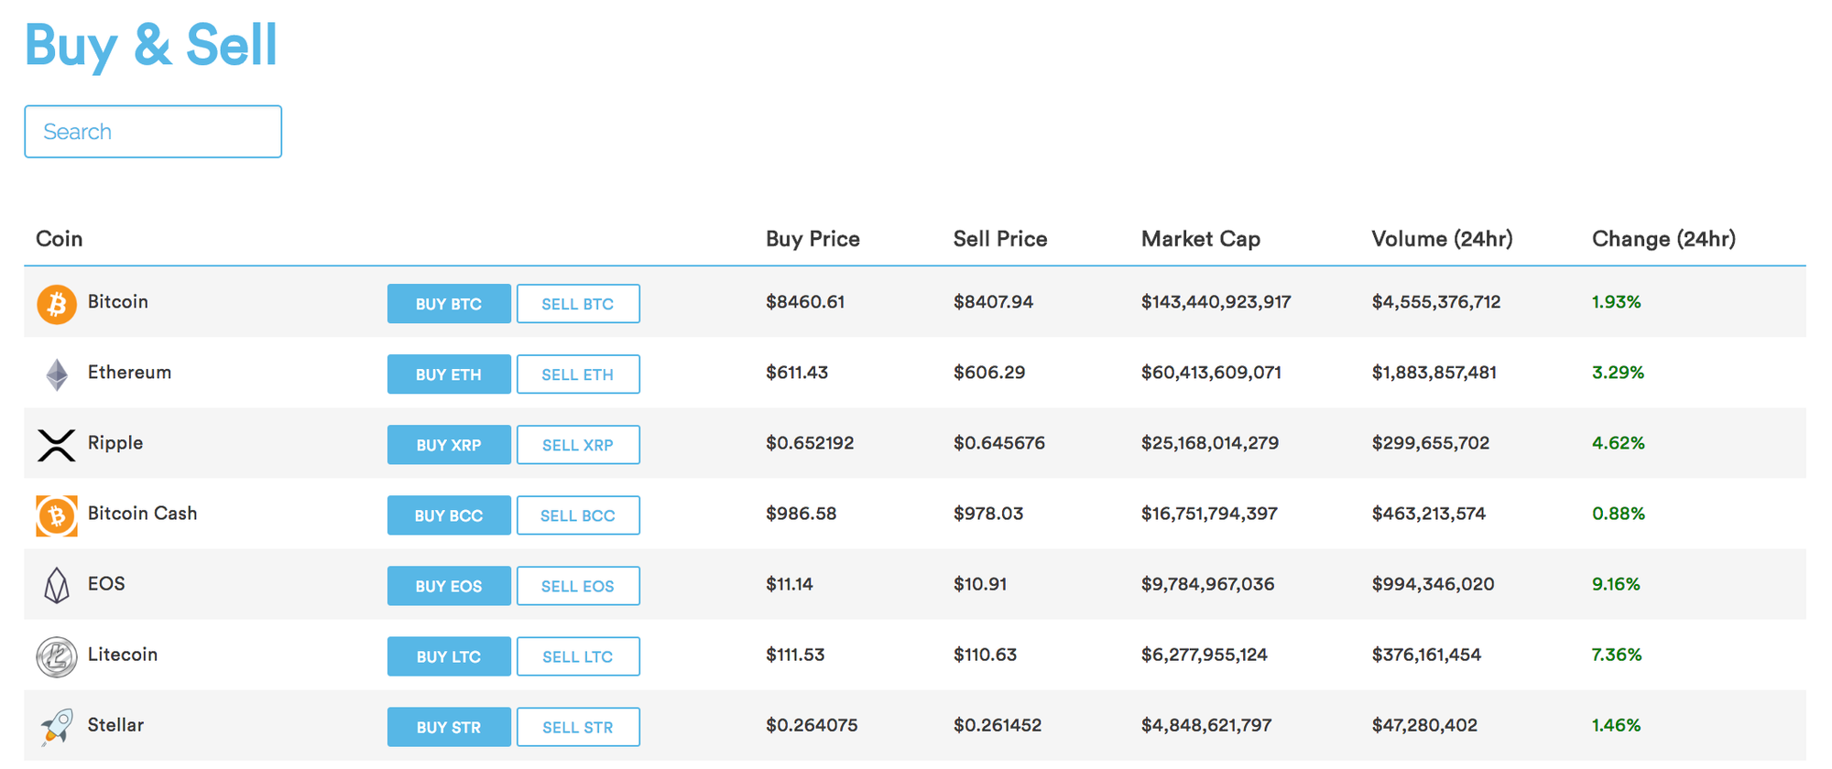Click SELL XRP button
The image size is (1832, 769).
point(578,445)
